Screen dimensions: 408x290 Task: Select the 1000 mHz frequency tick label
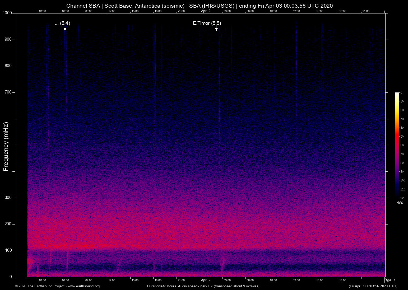[x=7, y=13]
